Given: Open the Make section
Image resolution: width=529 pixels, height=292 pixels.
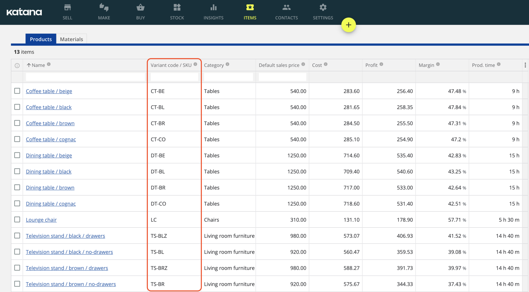Looking at the screenshot, I should point(104,12).
